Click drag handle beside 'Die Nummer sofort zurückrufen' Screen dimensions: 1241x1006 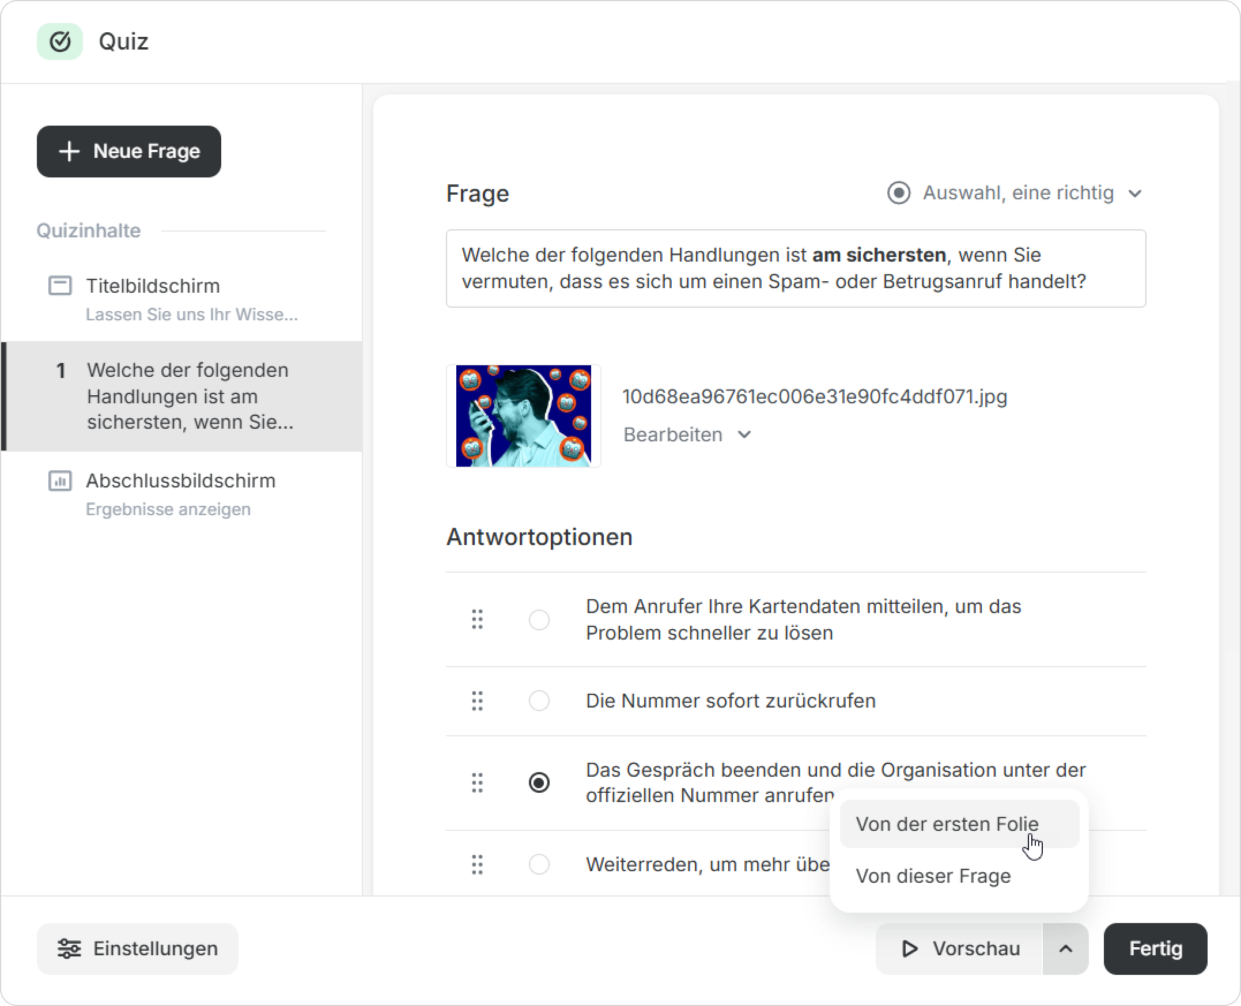(x=477, y=701)
